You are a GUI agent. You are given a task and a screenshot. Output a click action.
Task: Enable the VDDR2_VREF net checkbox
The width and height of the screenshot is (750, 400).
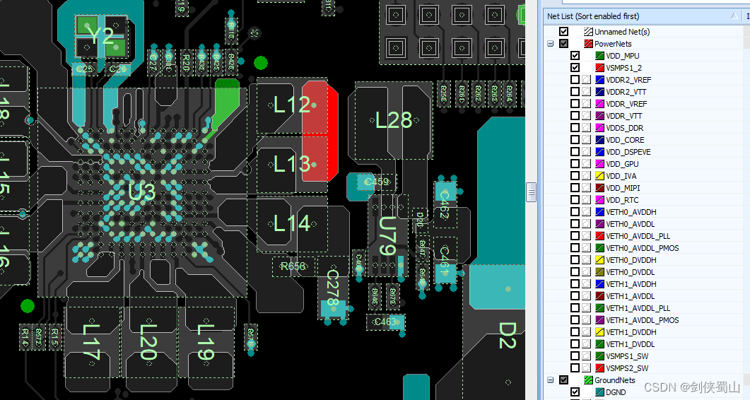[575, 79]
